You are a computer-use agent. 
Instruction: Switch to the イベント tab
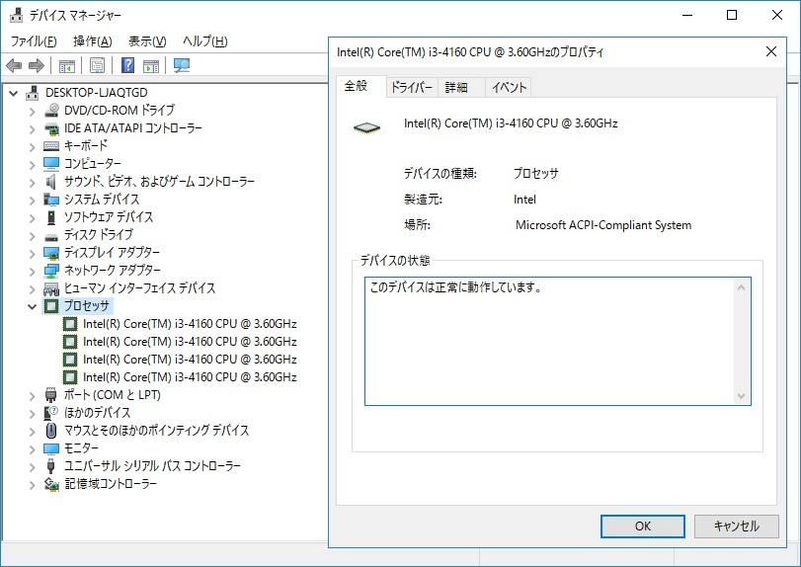509,87
